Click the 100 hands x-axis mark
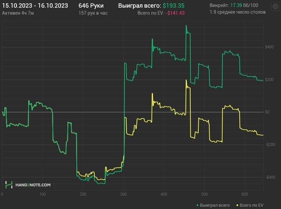281x209 pixels. [x=43, y=195]
